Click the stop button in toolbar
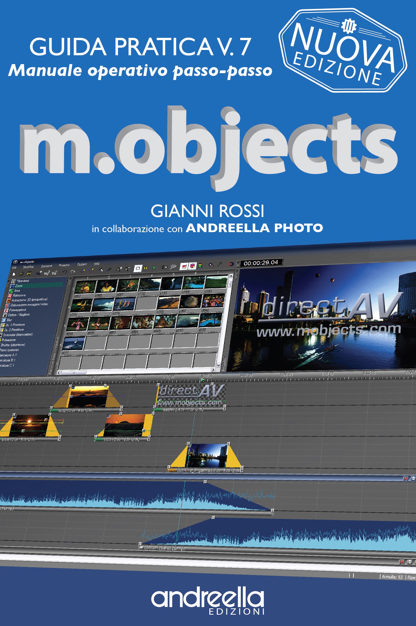The width and height of the screenshot is (416, 626). (137, 268)
